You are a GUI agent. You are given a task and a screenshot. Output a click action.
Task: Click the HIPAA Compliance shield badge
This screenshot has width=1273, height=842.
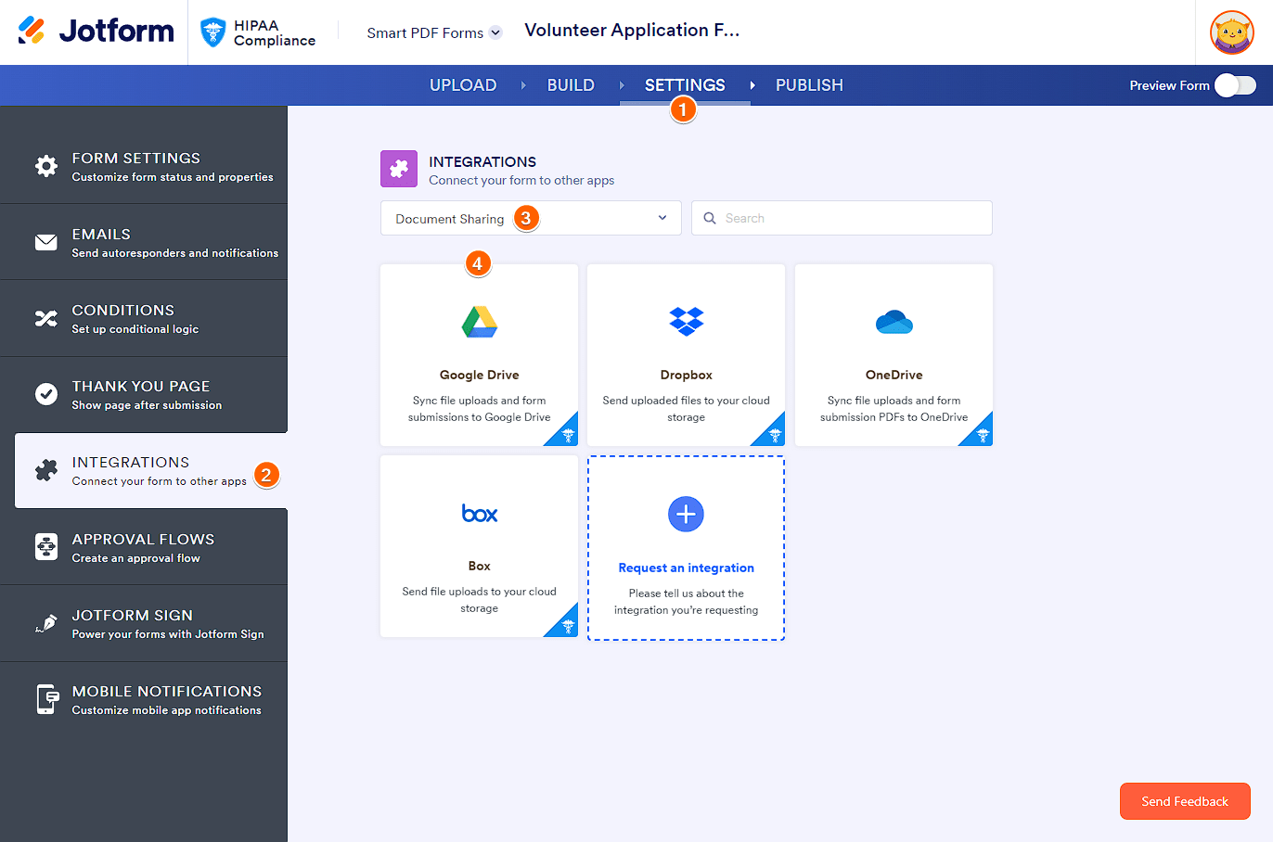coord(213,32)
